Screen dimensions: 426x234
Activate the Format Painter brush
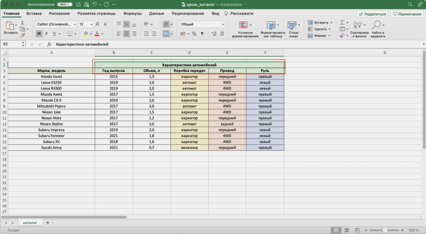[x=22, y=35]
